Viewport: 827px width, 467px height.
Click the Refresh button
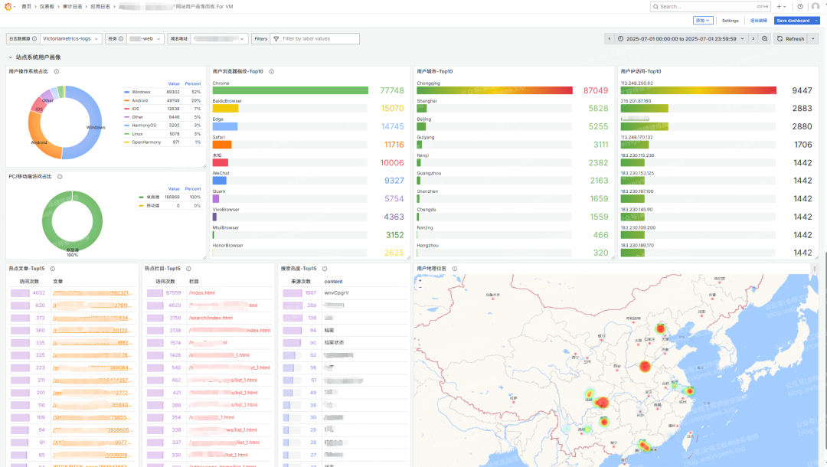(x=790, y=38)
